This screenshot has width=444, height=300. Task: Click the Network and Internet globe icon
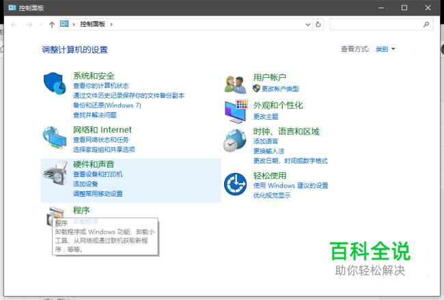(55, 137)
